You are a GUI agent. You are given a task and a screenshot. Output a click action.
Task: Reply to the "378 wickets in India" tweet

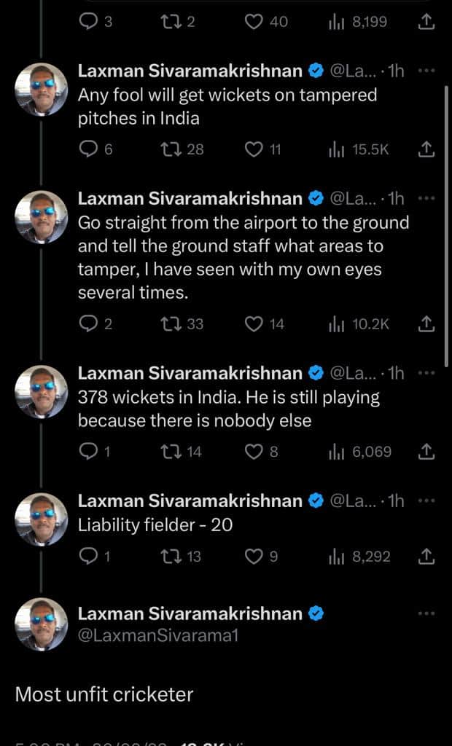87,452
